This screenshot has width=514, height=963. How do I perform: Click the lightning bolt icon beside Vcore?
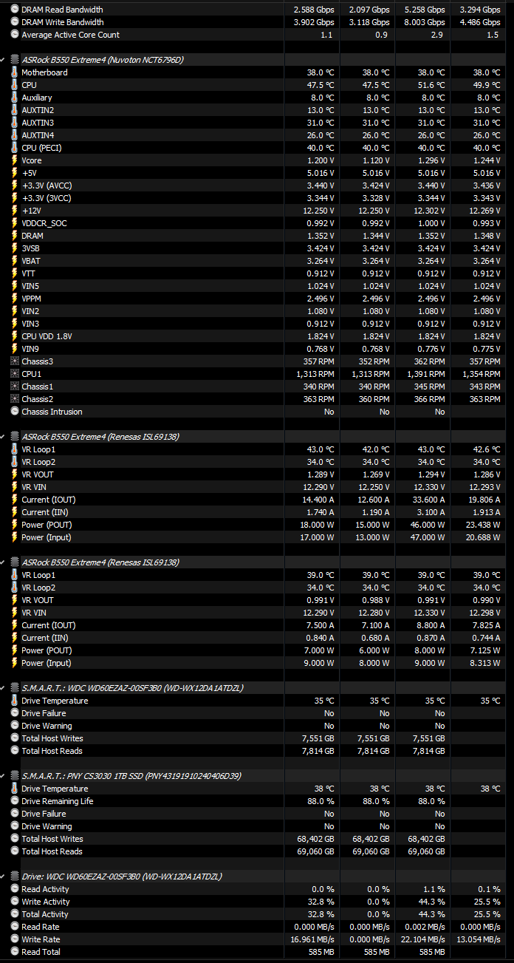(x=15, y=160)
